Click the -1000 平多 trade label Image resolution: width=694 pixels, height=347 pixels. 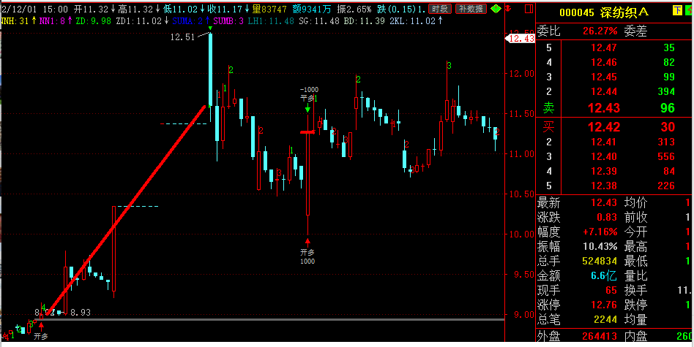(308, 94)
